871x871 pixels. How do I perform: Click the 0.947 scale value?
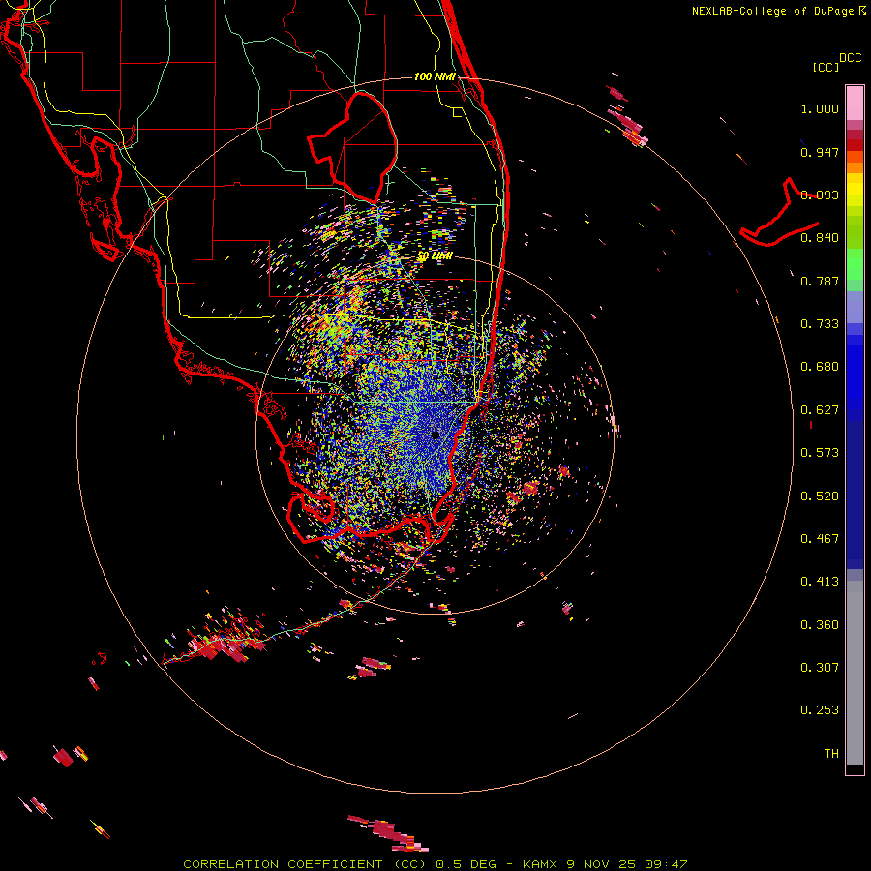pos(820,152)
